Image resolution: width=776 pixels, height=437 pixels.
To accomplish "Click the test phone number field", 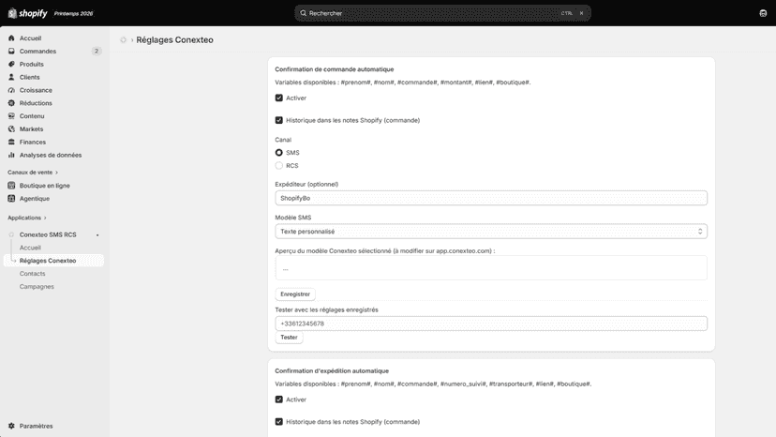I will [x=491, y=324].
